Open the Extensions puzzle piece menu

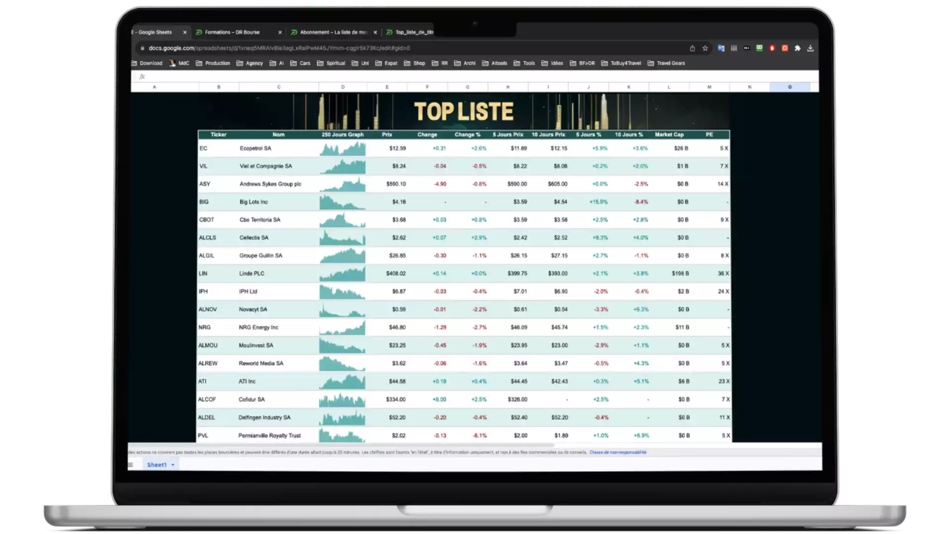[798, 48]
